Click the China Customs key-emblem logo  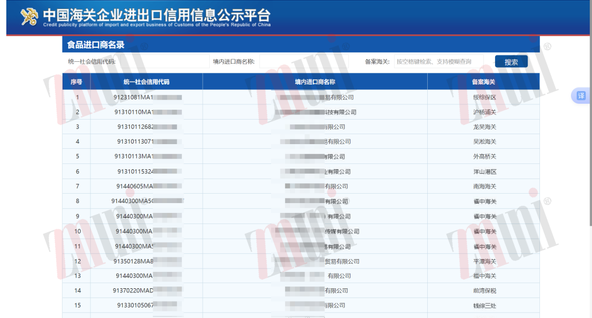(29, 18)
